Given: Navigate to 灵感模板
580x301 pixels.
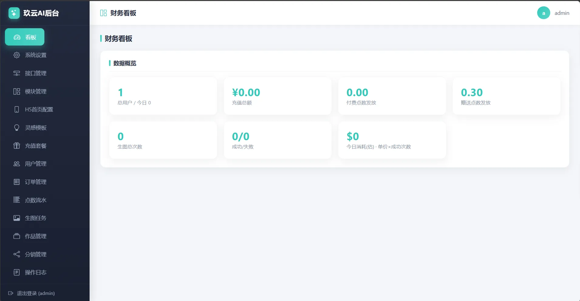Looking at the screenshot, I should 36,127.
